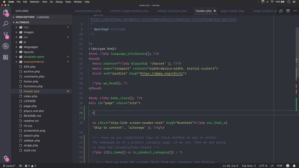This screenshot has width=299, height=168.
Task: Open the Search view in activity bar
Action: click(6, 24)
